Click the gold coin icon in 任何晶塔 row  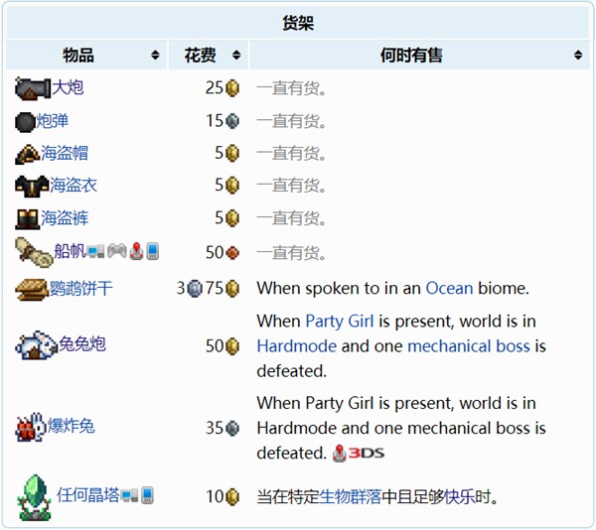click(x=232, y=496)
